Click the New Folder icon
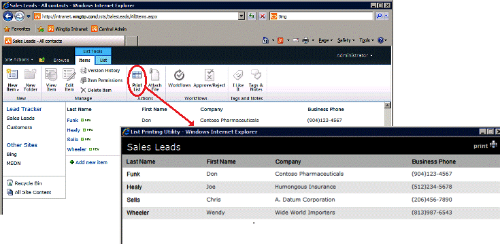Image resolution: width=500 pixels, height=248 pixels. (x=31, y=75)
